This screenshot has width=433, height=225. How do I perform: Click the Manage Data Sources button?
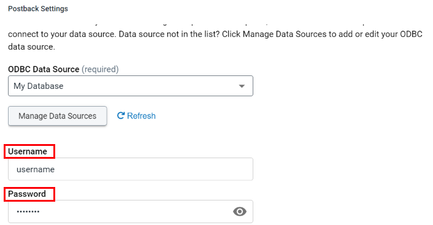pos(58,116)
